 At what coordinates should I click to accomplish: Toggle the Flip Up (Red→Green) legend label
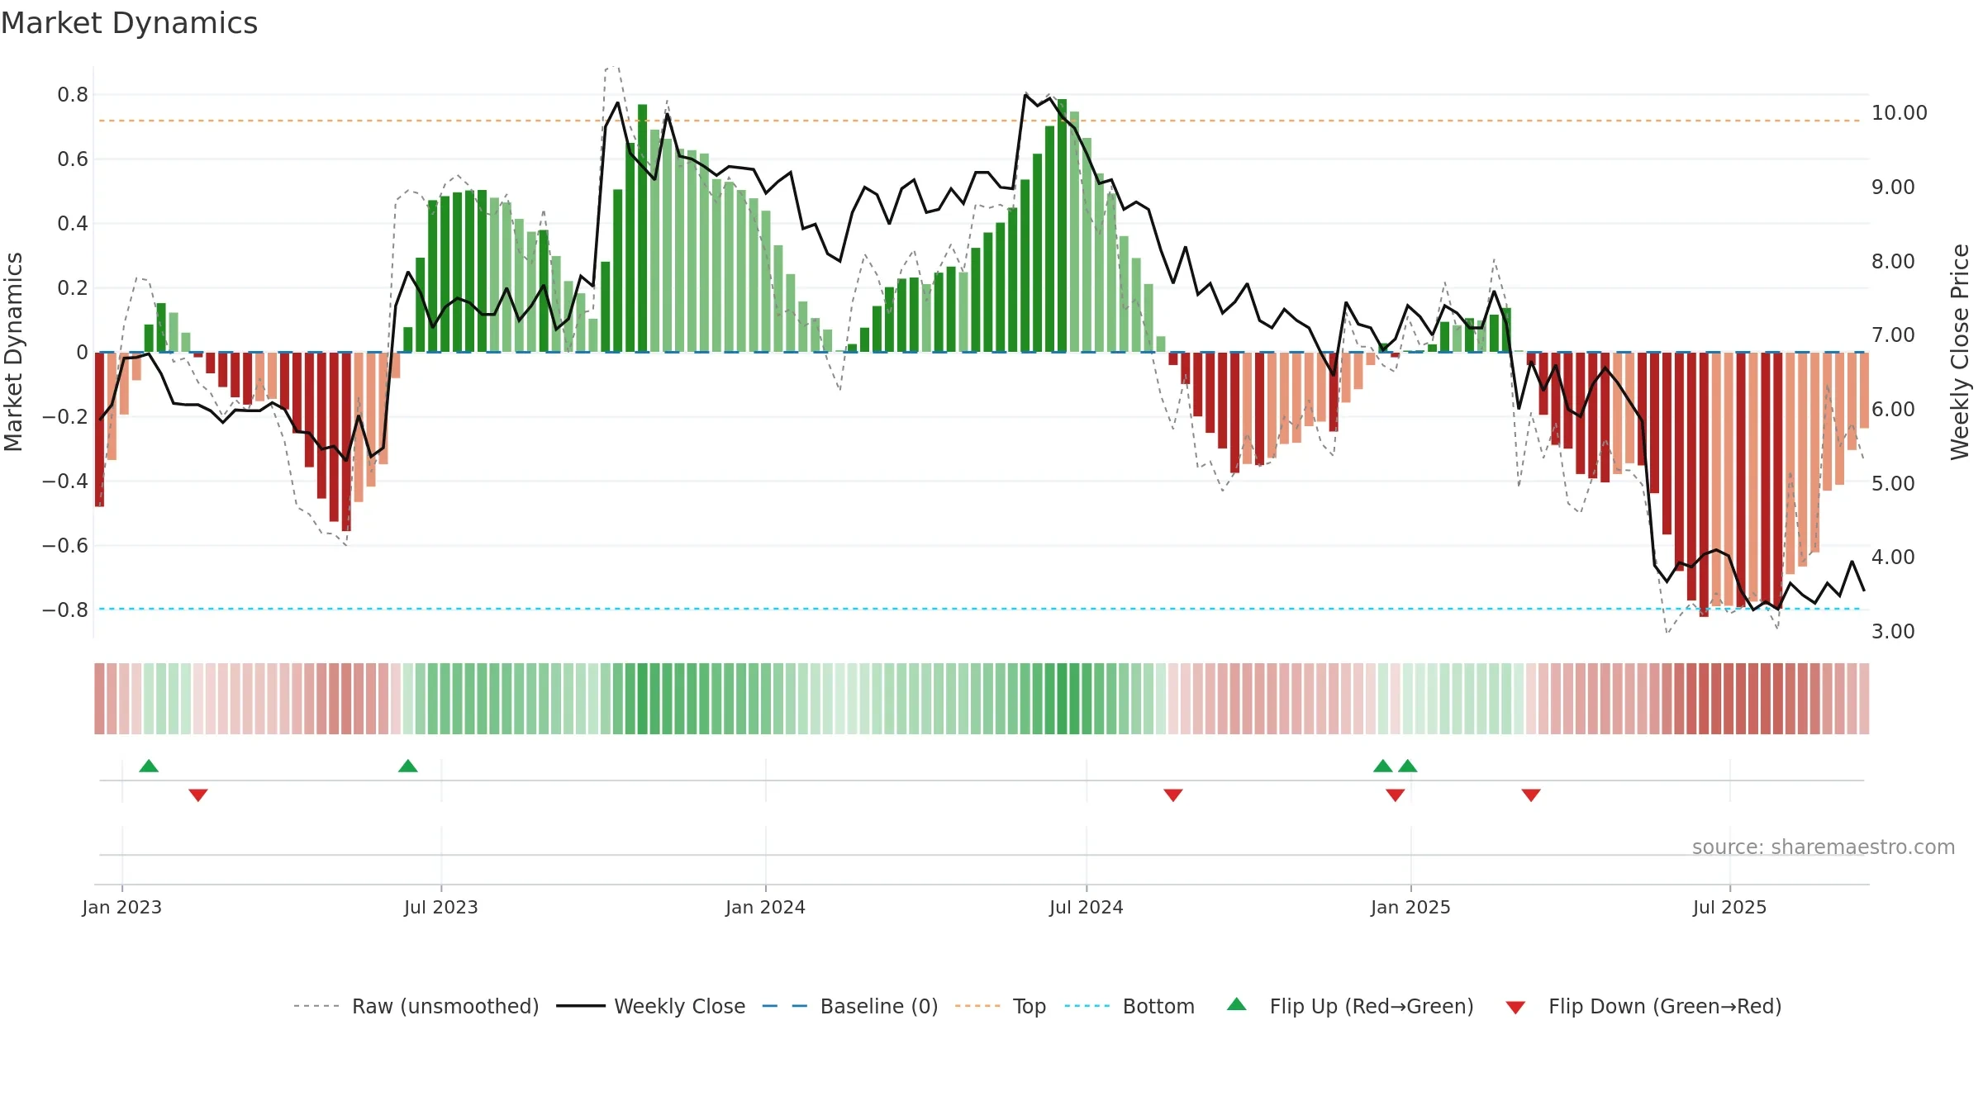(1372, 1006)
